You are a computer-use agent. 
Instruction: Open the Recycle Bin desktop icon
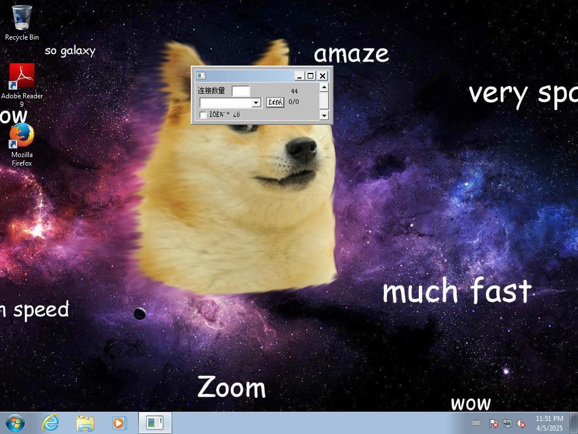click(22, 22)
